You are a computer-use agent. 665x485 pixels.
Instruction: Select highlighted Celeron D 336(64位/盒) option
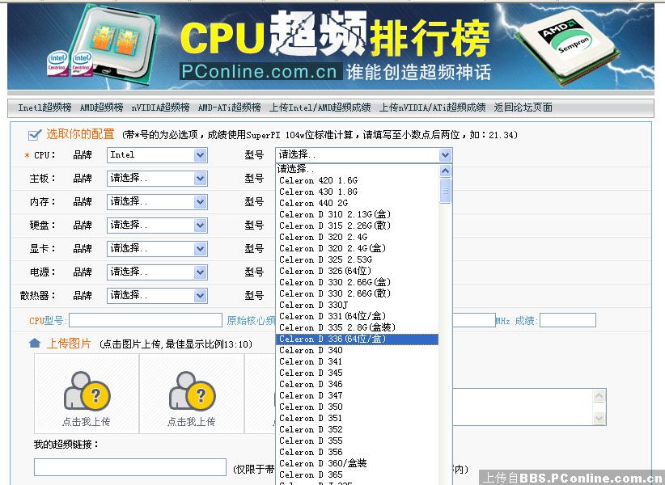coord(357,339)
